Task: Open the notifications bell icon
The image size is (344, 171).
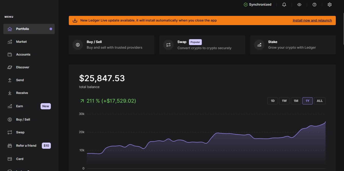Action: click(x=284, y=5)
